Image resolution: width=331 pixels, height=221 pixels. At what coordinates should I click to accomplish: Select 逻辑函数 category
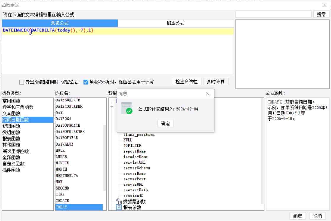point(28,126)
